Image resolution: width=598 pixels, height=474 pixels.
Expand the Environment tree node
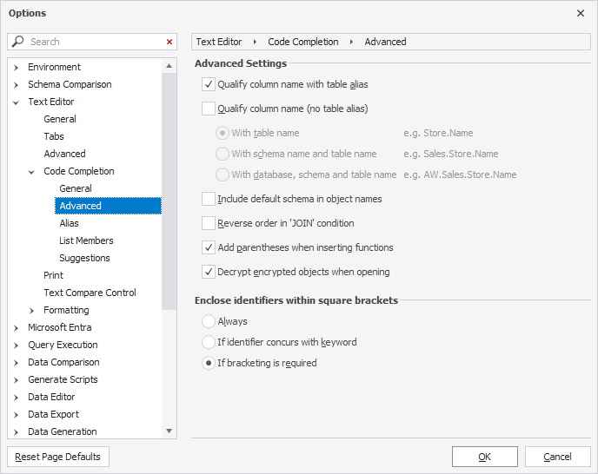(x=17, y=67)
